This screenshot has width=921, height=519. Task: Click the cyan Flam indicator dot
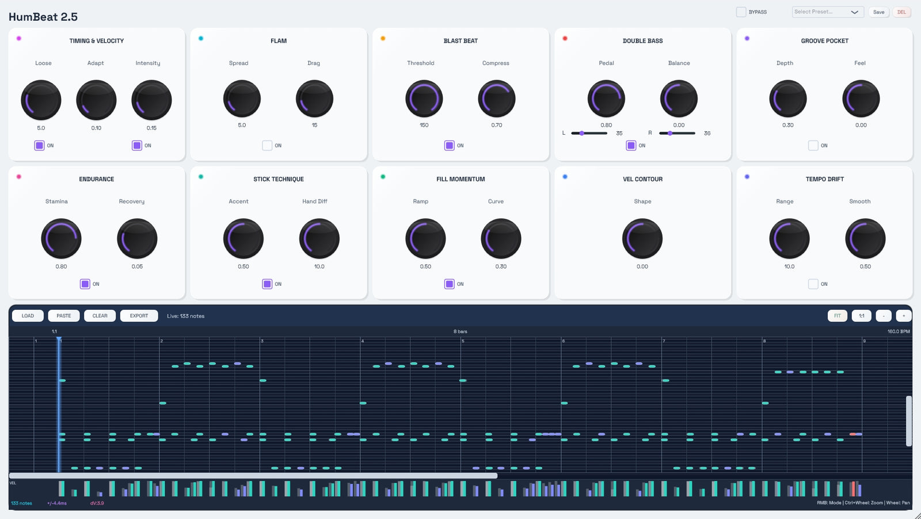(201, 39)
